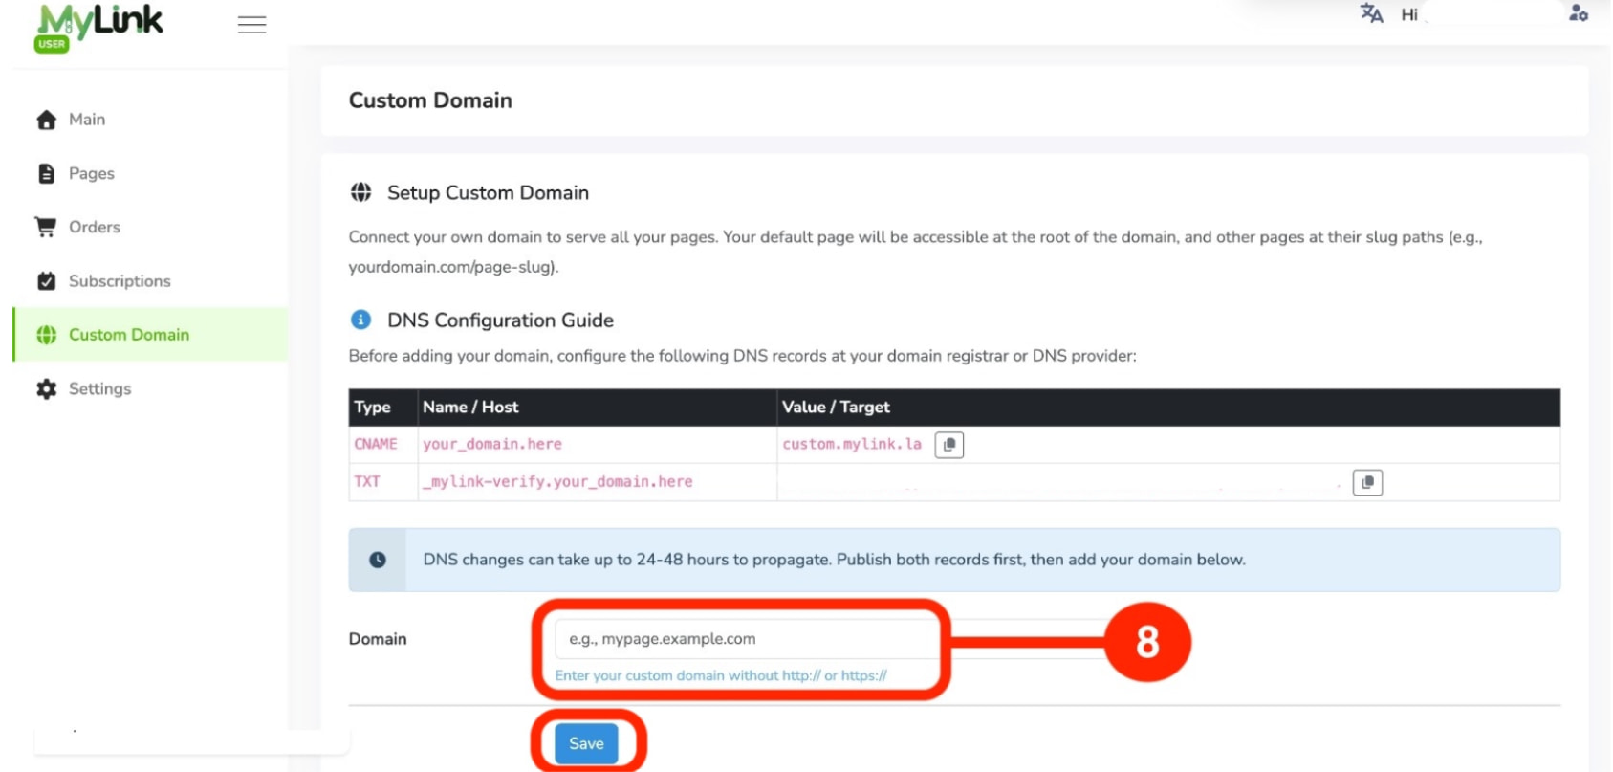Image resolution: width=1613 pixels, height=772 pixels.
Task: Copy the TXT record verification value
Action: [1367, 482]
